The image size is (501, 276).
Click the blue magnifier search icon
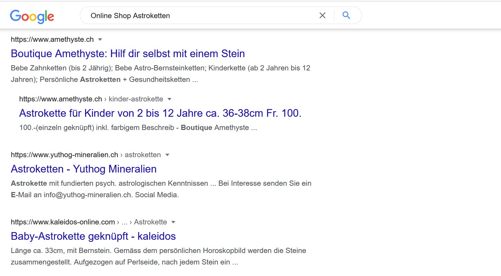[x=346, y=15]
